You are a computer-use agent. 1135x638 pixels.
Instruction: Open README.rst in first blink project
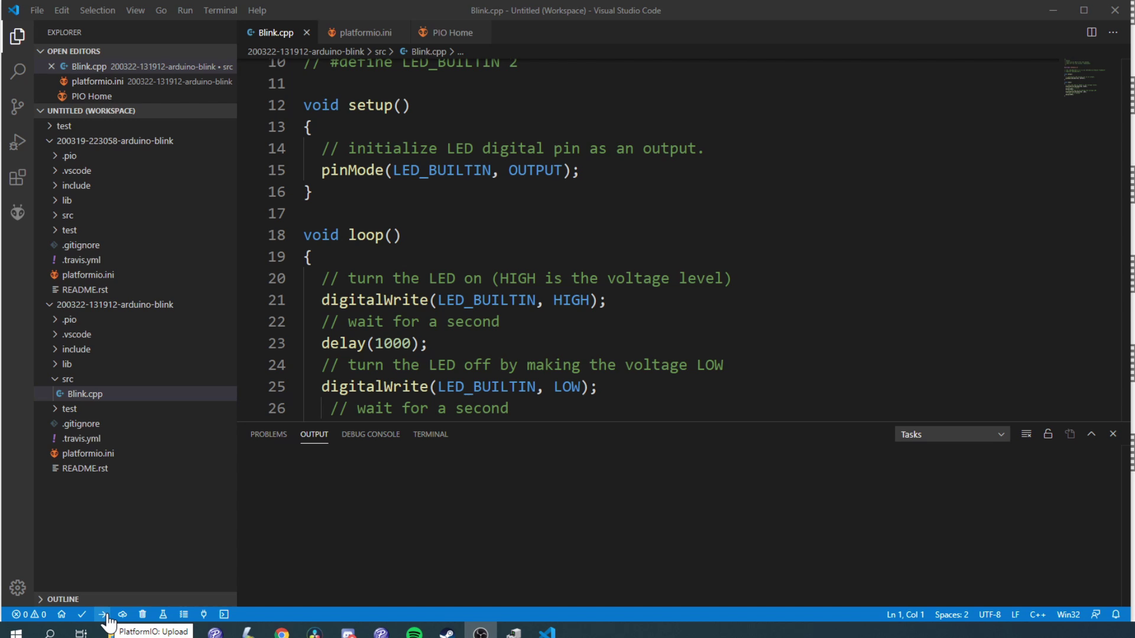point(85,289)
